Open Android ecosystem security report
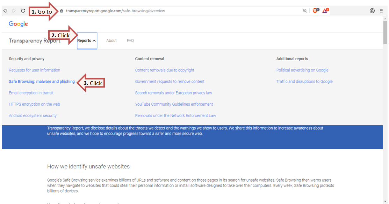Image resolution: width=389 pixels, height=204 pixels. point(33,116)
